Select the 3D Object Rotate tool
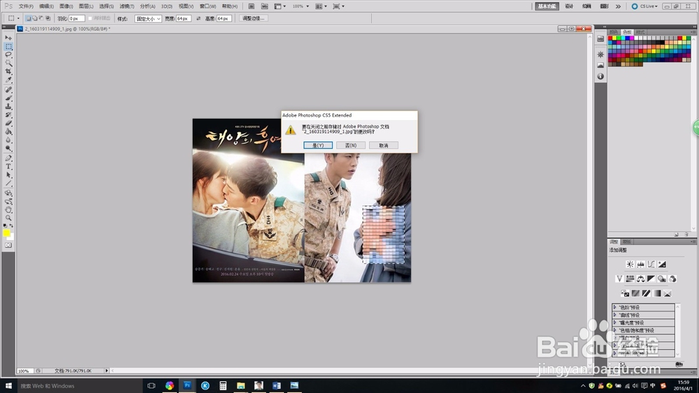The image size is (699, 393). 8,193
